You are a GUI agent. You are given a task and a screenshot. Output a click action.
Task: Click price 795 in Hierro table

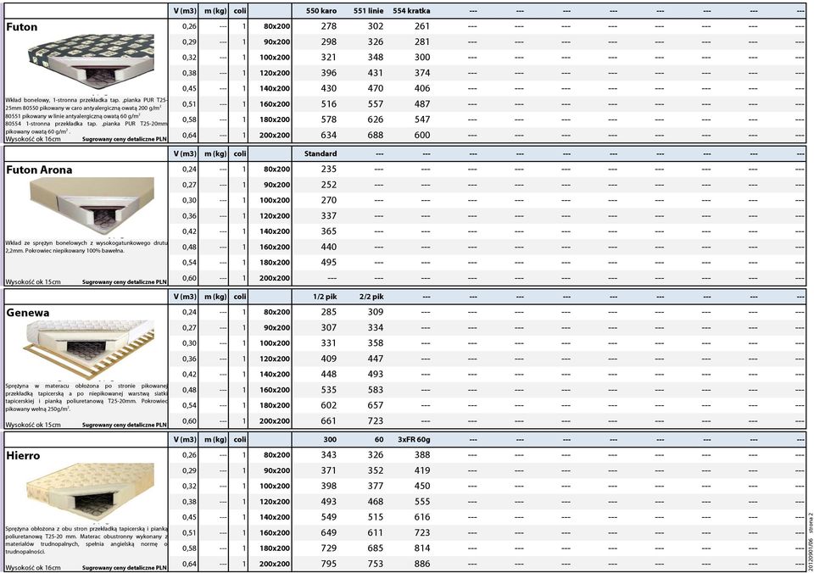pos(329,565)
